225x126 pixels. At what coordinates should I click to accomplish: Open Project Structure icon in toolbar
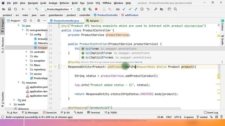click(x=162, y=9)
